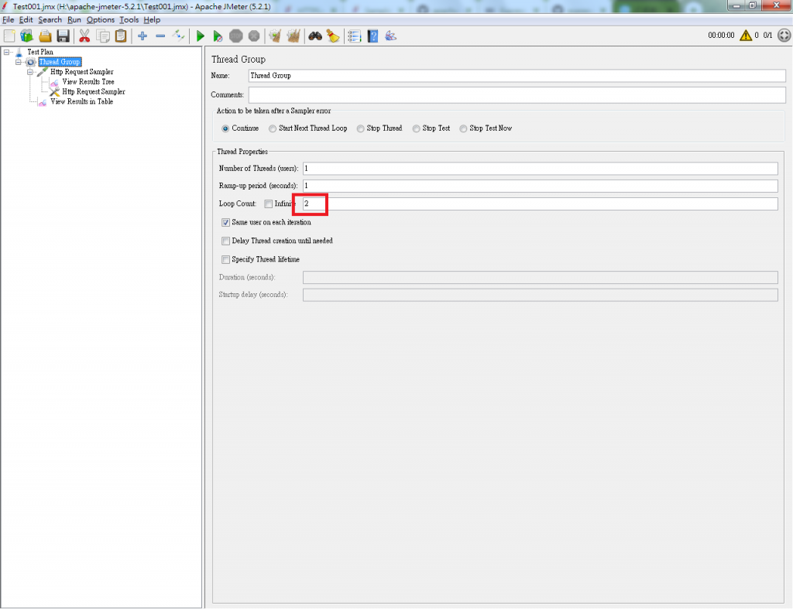The height and width of the screenshot is (609, 793).
Task: Click the disabled Startup delay field
Action: pyautogui.click(x=540, y=295)
